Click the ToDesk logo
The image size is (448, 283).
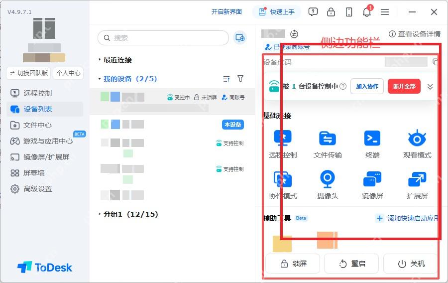[x=45, y=268]
